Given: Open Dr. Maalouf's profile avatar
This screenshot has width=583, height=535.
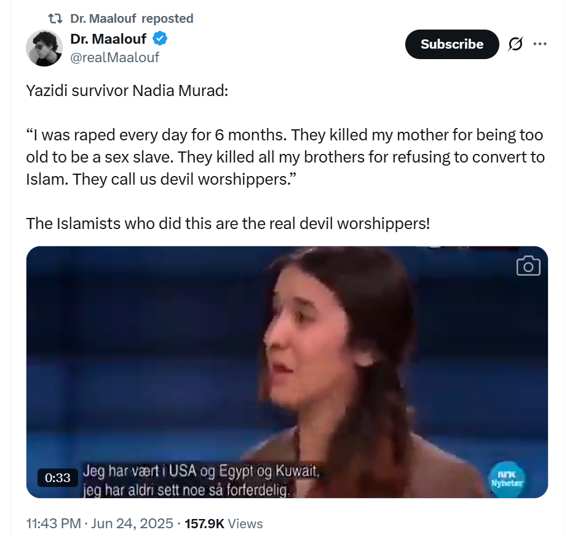Looking at the screenshot, I should [44, 48].
